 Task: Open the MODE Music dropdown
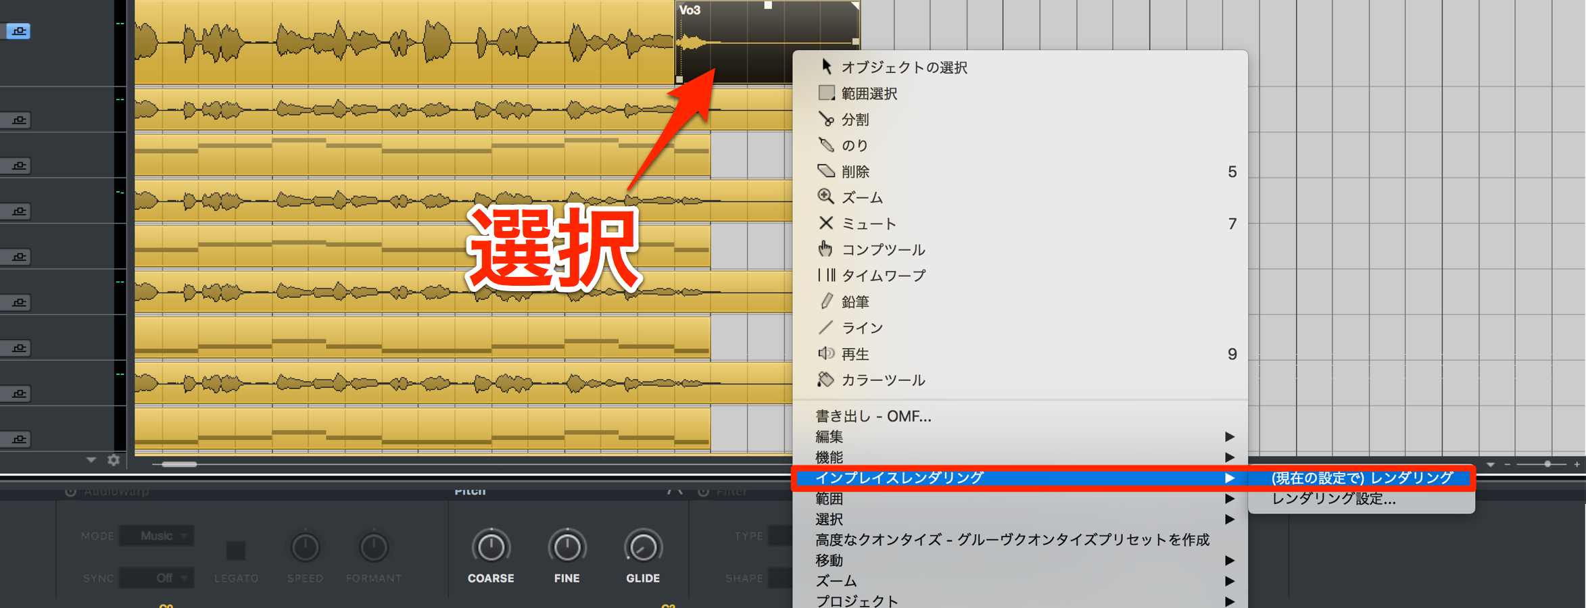coord(157,536)
